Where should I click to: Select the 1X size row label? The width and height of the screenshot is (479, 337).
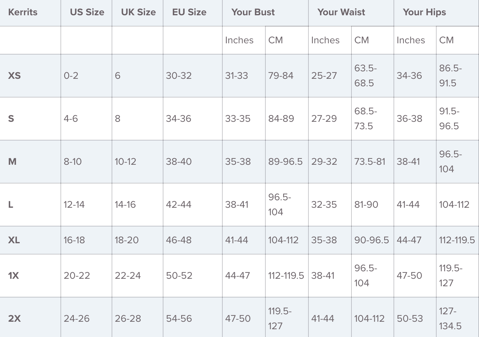13,276
